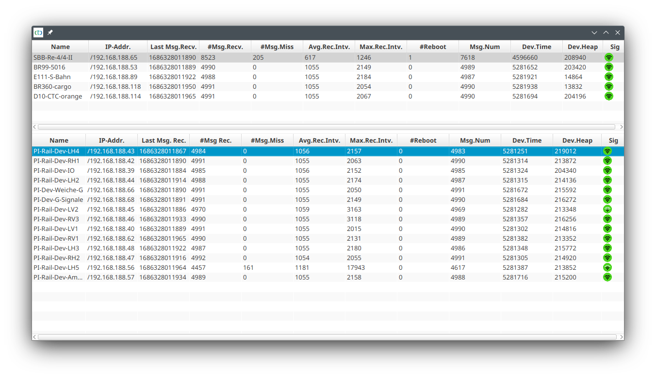Click the application logo in title bar

click(x=38, y=33)
